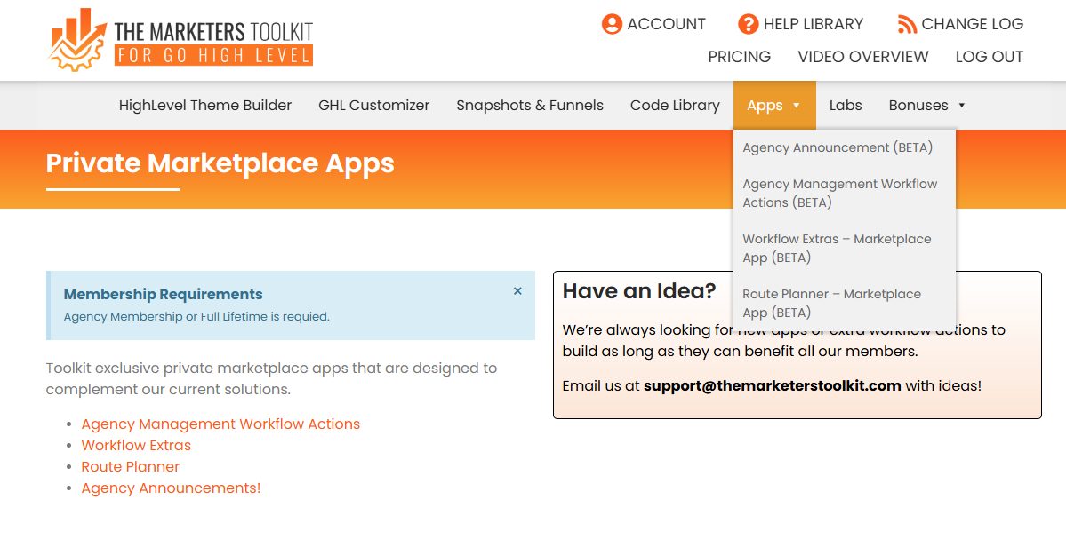Open the HELP LIBRARY link
Viewport: 1066px width, 547px height.
tap(814, 25)
